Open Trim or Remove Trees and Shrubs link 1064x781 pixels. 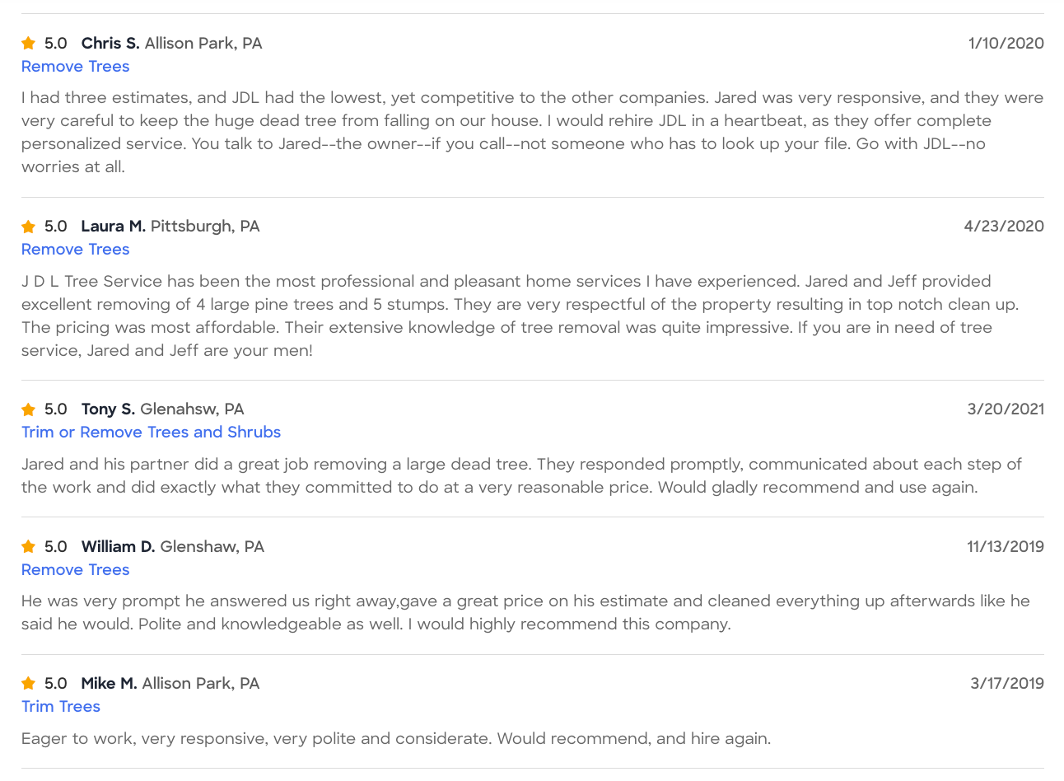152,432
